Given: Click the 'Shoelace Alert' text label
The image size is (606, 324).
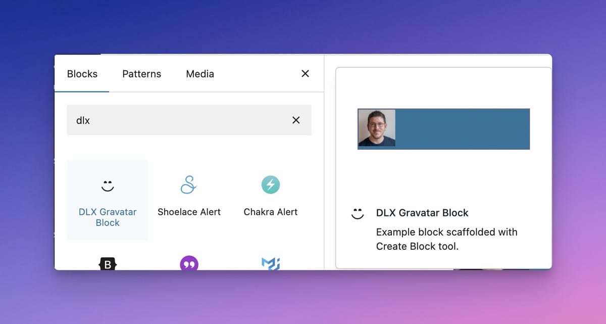Looking at the screenshot, I should coord(189,212).
